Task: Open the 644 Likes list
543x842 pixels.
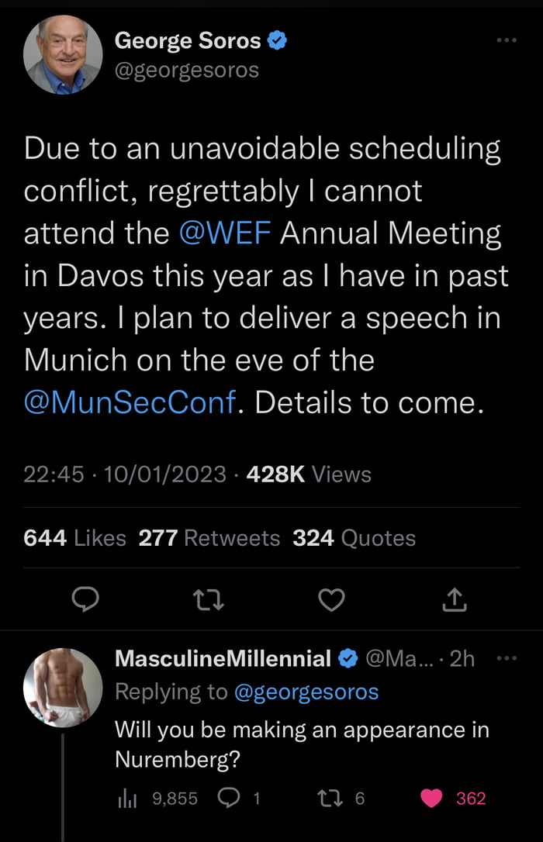Action: tap(75, 537)
